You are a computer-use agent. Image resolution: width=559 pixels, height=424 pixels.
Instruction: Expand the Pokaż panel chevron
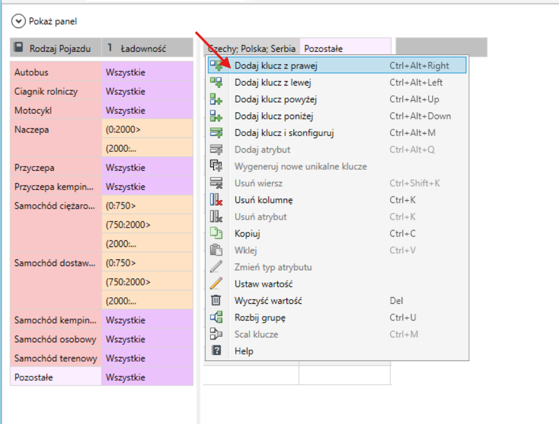pos(18,21)
